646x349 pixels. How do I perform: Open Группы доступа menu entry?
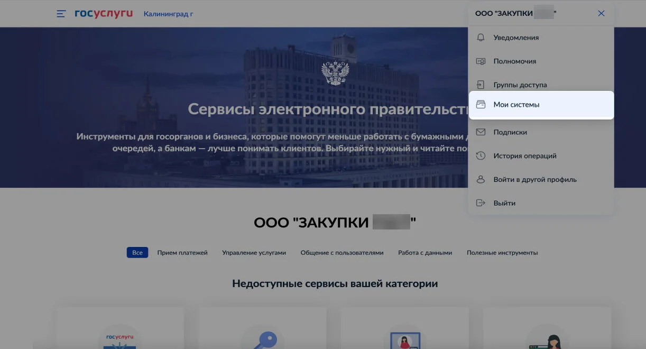click(541, 84)
